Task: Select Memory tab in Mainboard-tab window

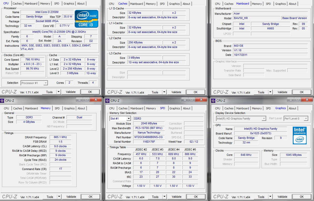Action: (257, 4)
